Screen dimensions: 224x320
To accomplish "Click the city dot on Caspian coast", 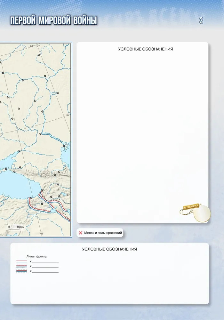I will click(x=64, y=146).
